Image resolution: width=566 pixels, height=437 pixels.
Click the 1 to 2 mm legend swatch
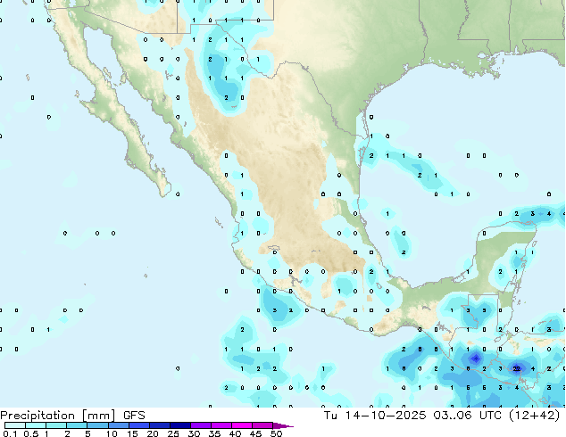56,425
